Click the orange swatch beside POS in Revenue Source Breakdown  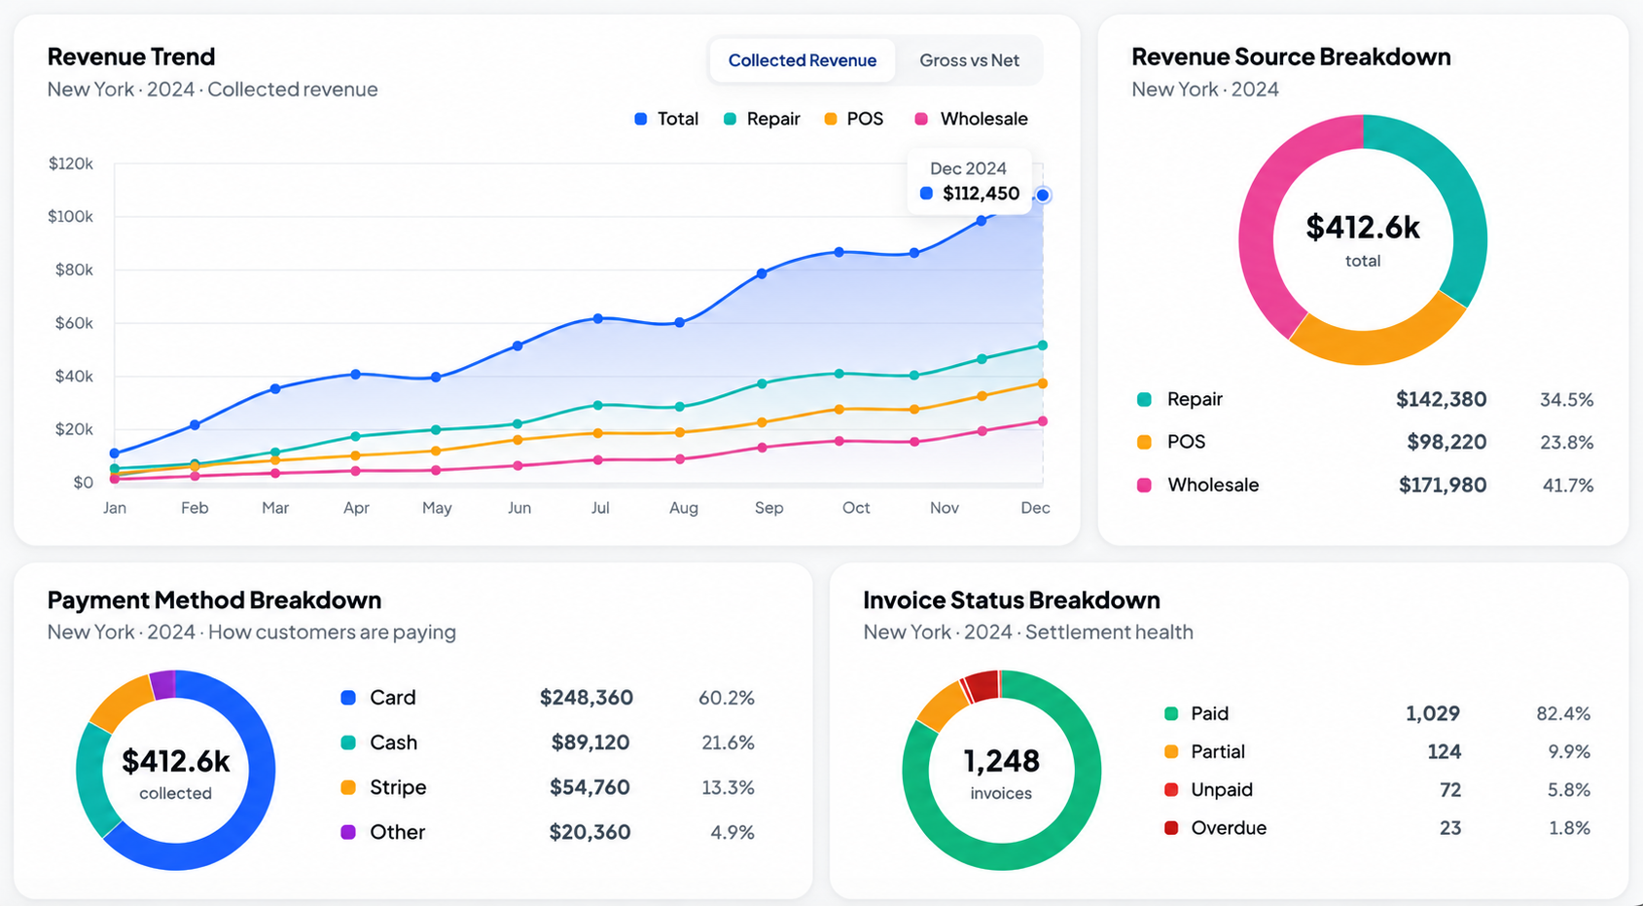pos(1144,442)
